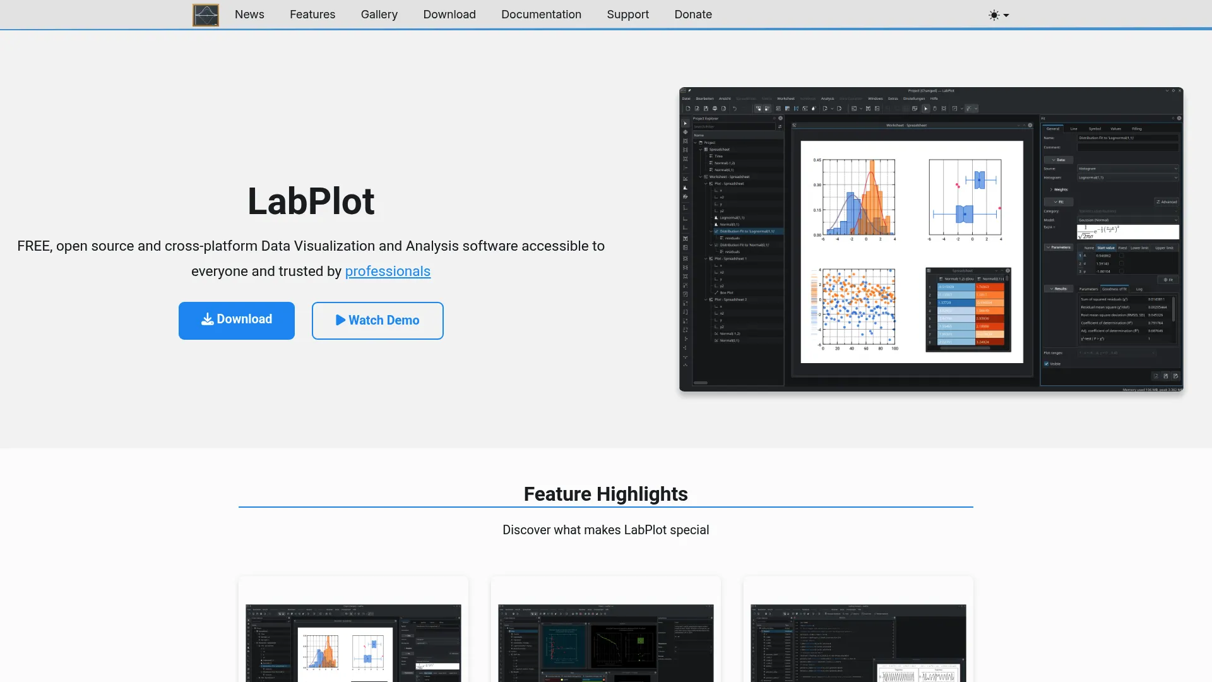Open the large LabPlot hero screenshot

[931, 239]
